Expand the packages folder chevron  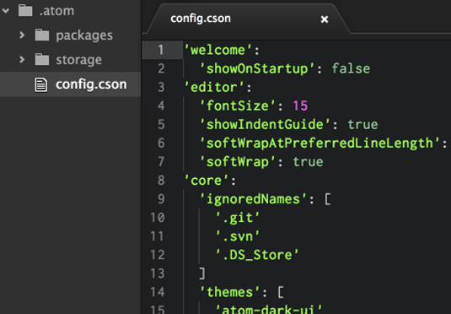22,35
